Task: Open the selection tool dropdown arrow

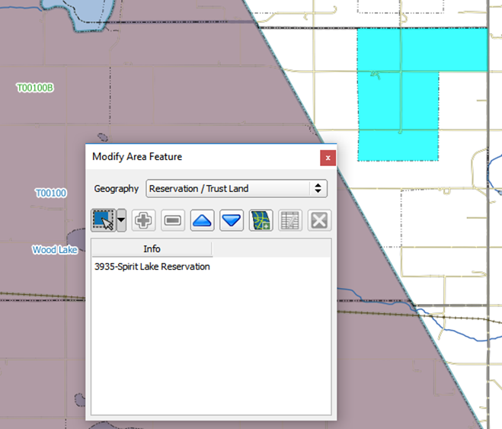Action: point(121,221)
